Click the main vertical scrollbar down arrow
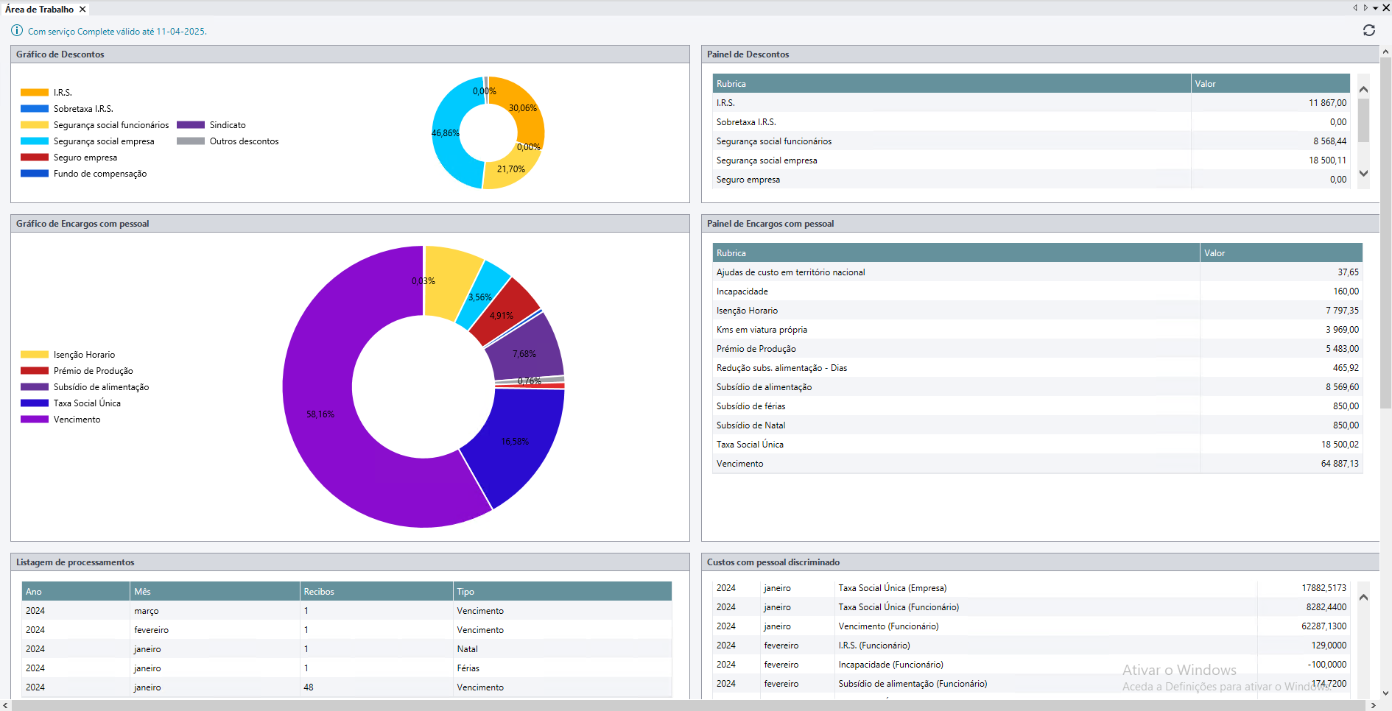This screenshot has width=1392, height=711. coord(1385,693)
